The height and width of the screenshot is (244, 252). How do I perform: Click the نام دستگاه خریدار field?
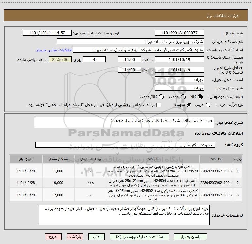(130, 41)
